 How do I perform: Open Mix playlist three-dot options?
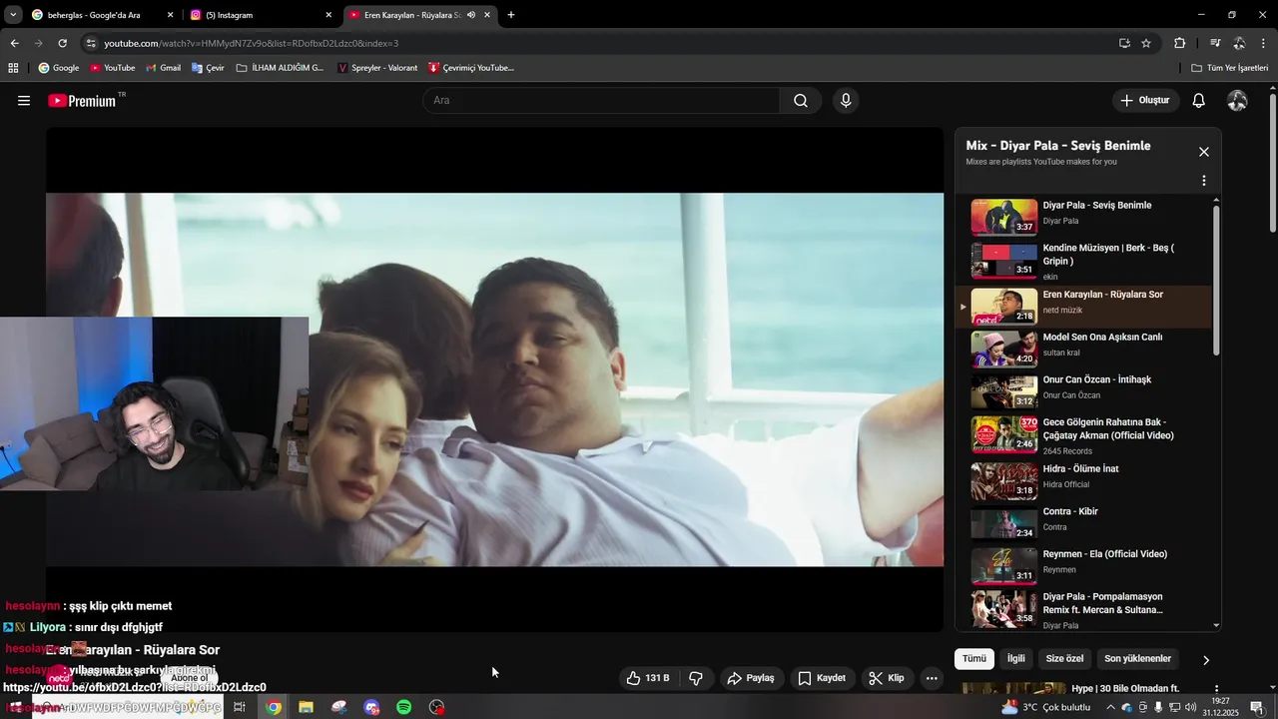pos(1204,181)
